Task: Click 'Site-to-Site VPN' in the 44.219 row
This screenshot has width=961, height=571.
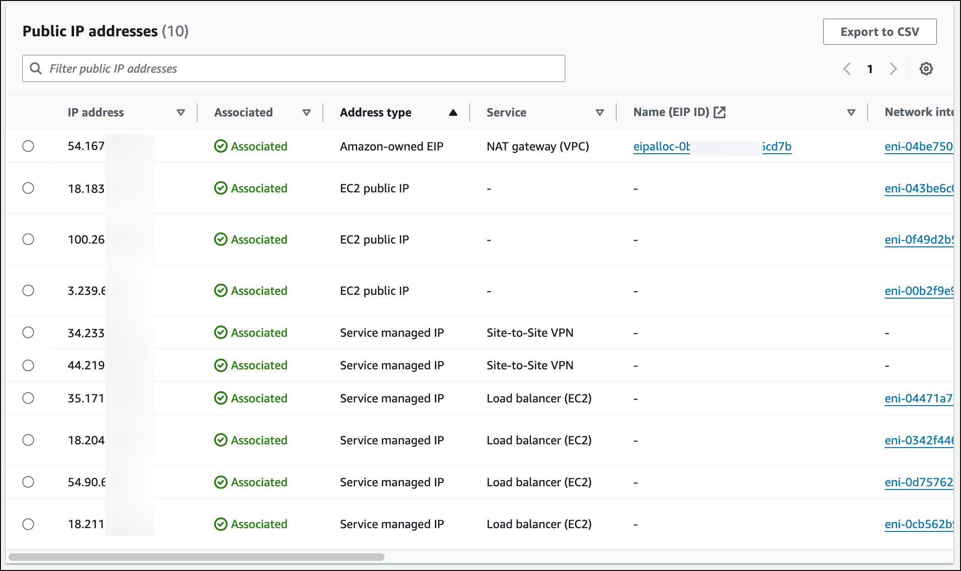Action: coord(530,366)
